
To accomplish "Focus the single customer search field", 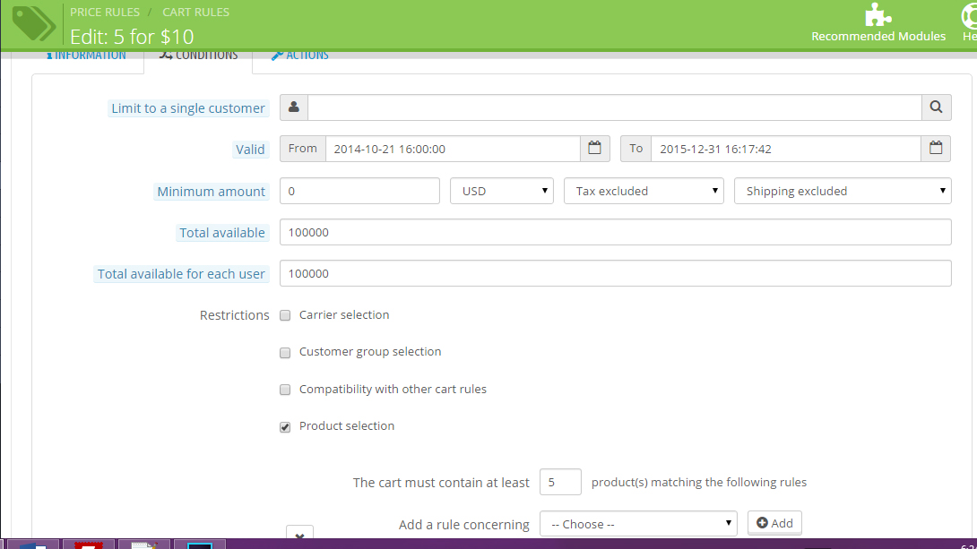I will [x=614, y=107].
